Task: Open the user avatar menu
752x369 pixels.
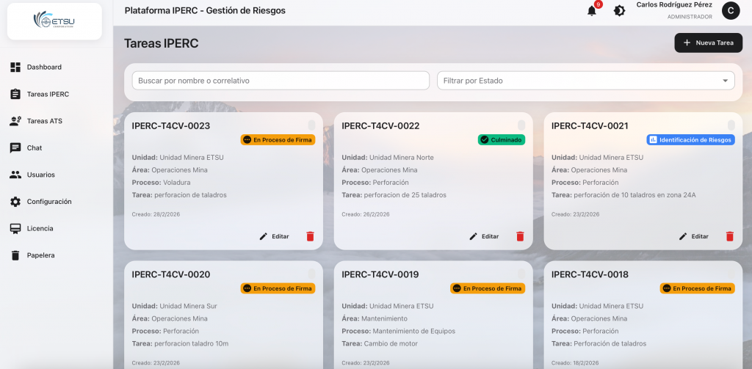Action: [x=730, y=10]
